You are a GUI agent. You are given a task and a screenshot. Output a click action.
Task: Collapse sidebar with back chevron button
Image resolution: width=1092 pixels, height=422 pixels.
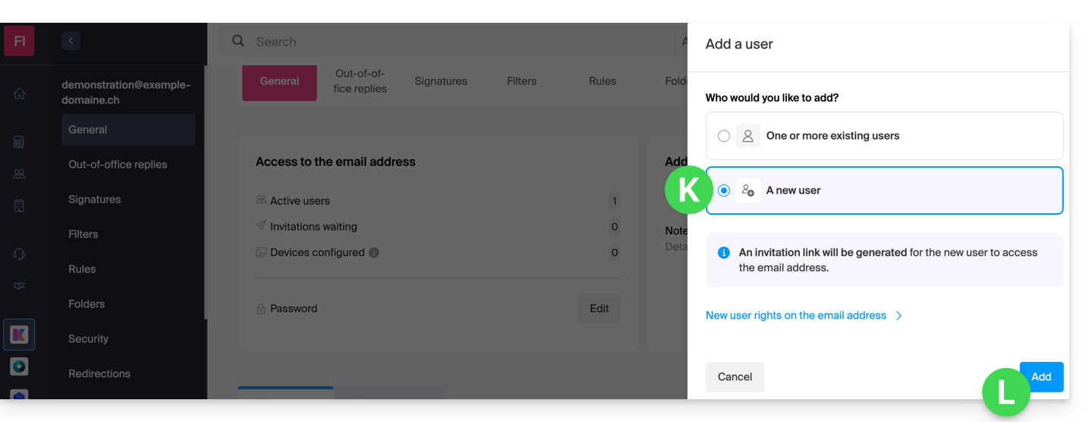pyautogui.click(x=71, y=41)
